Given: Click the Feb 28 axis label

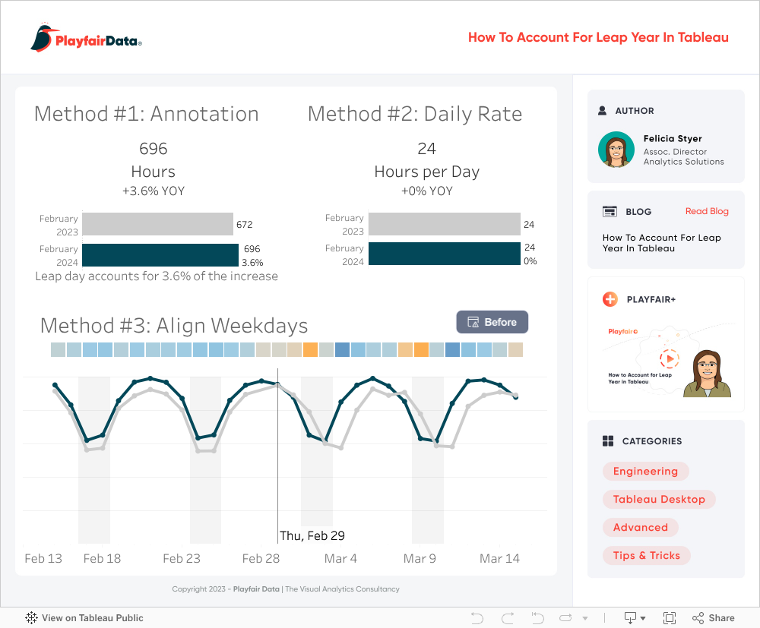Looking at the screenshot, I should click(261, 558).
